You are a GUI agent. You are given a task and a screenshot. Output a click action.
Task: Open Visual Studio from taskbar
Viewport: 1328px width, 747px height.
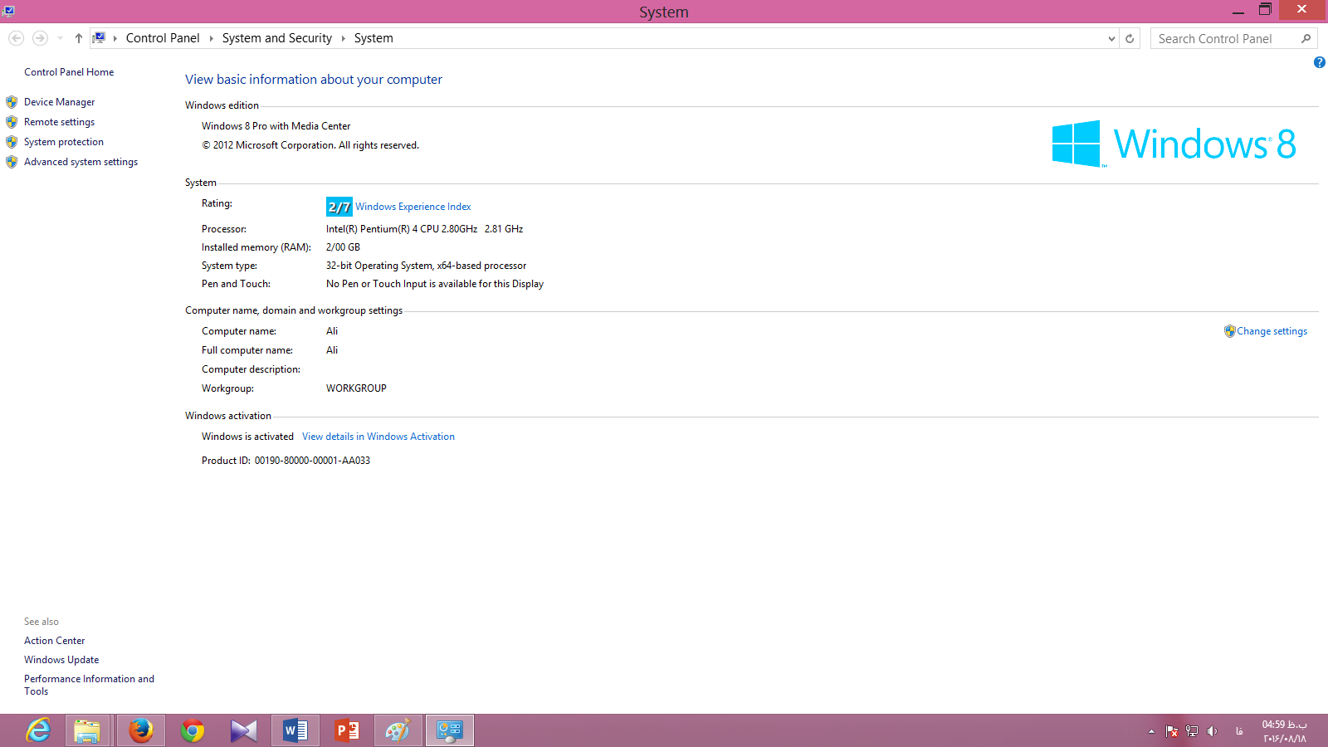(x=244, y=730)
